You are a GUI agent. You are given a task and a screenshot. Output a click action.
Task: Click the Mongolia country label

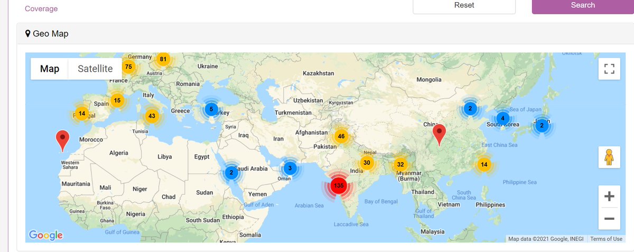pos(429,80)
